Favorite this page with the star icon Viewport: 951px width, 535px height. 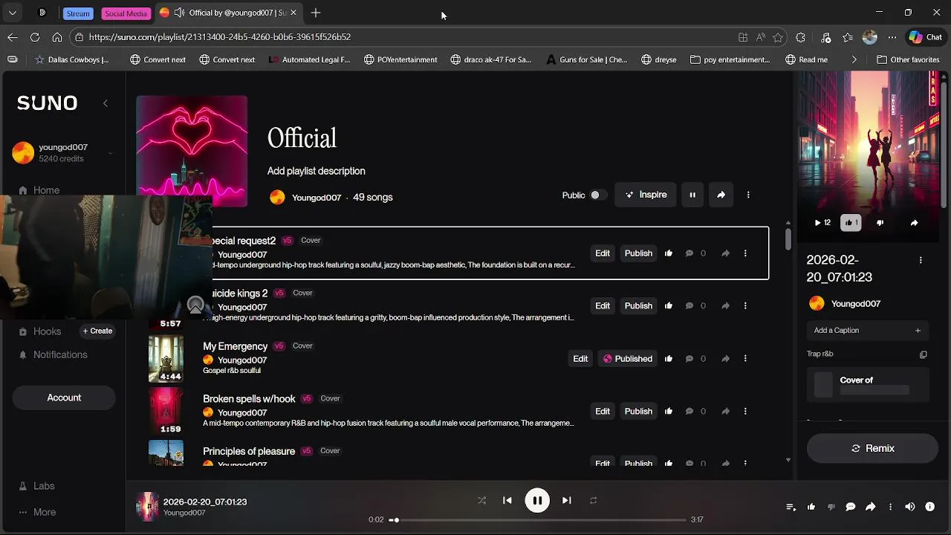[778, 37]
